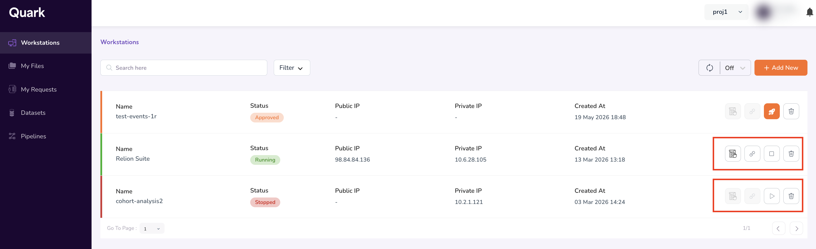
Task: Click the Approved status badge
Action: 267,117
